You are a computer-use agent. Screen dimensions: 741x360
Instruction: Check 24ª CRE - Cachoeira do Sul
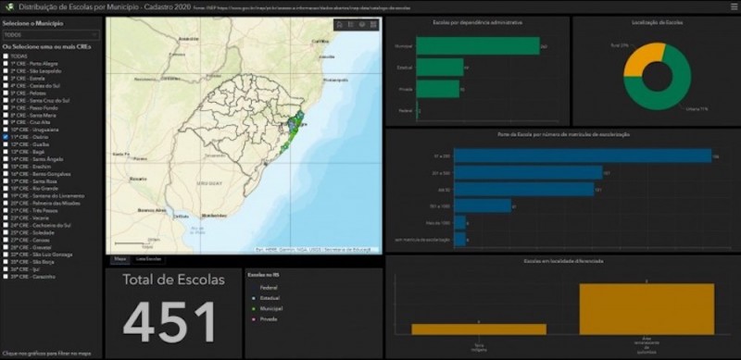click(6, 226)
